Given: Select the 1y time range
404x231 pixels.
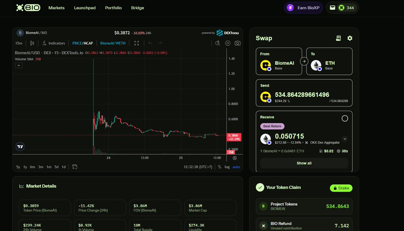Looking at the screenshot, I should 25,167.
